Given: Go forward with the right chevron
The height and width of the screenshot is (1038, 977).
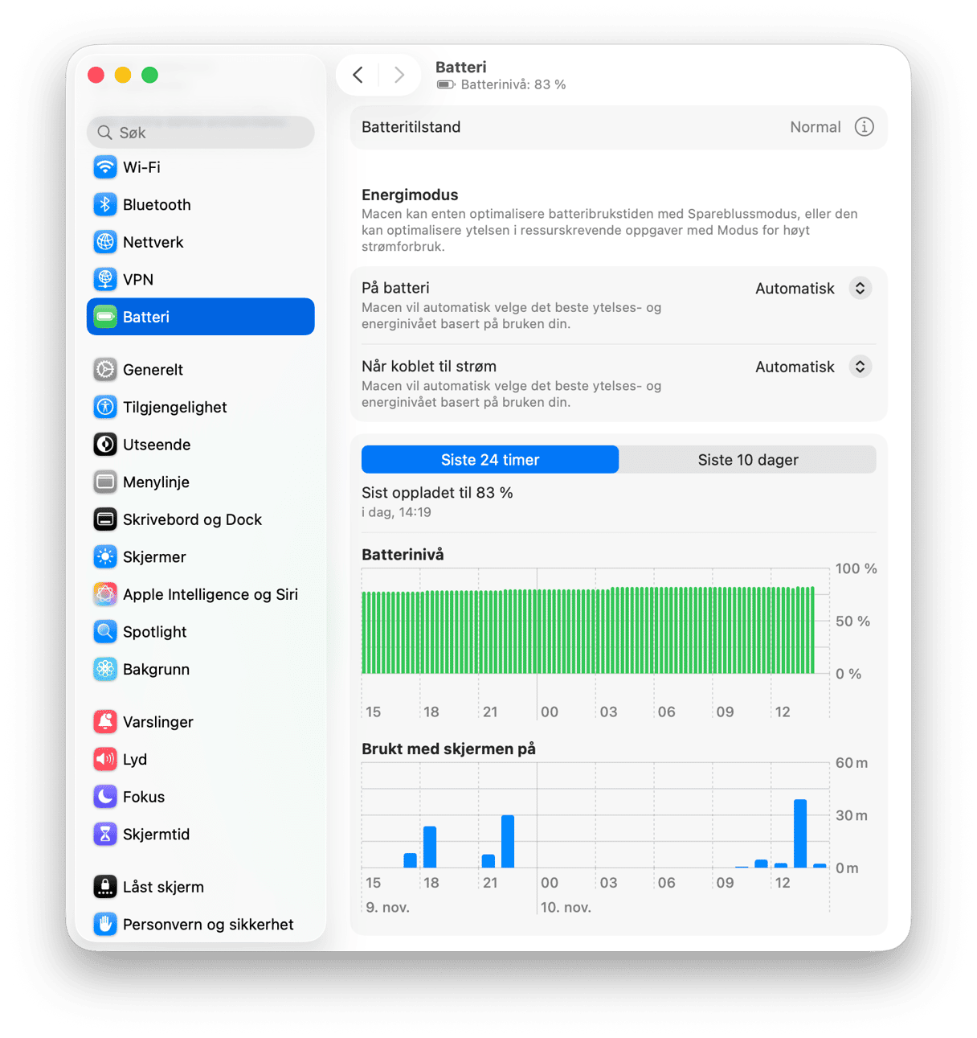Looking at the screenshot, I should coord(399,76).
